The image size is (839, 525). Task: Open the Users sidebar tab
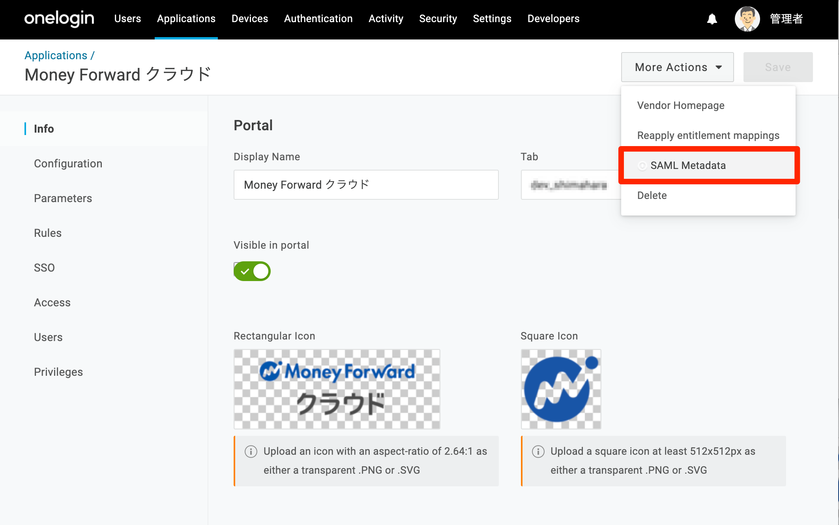click(x=48, y=337)
